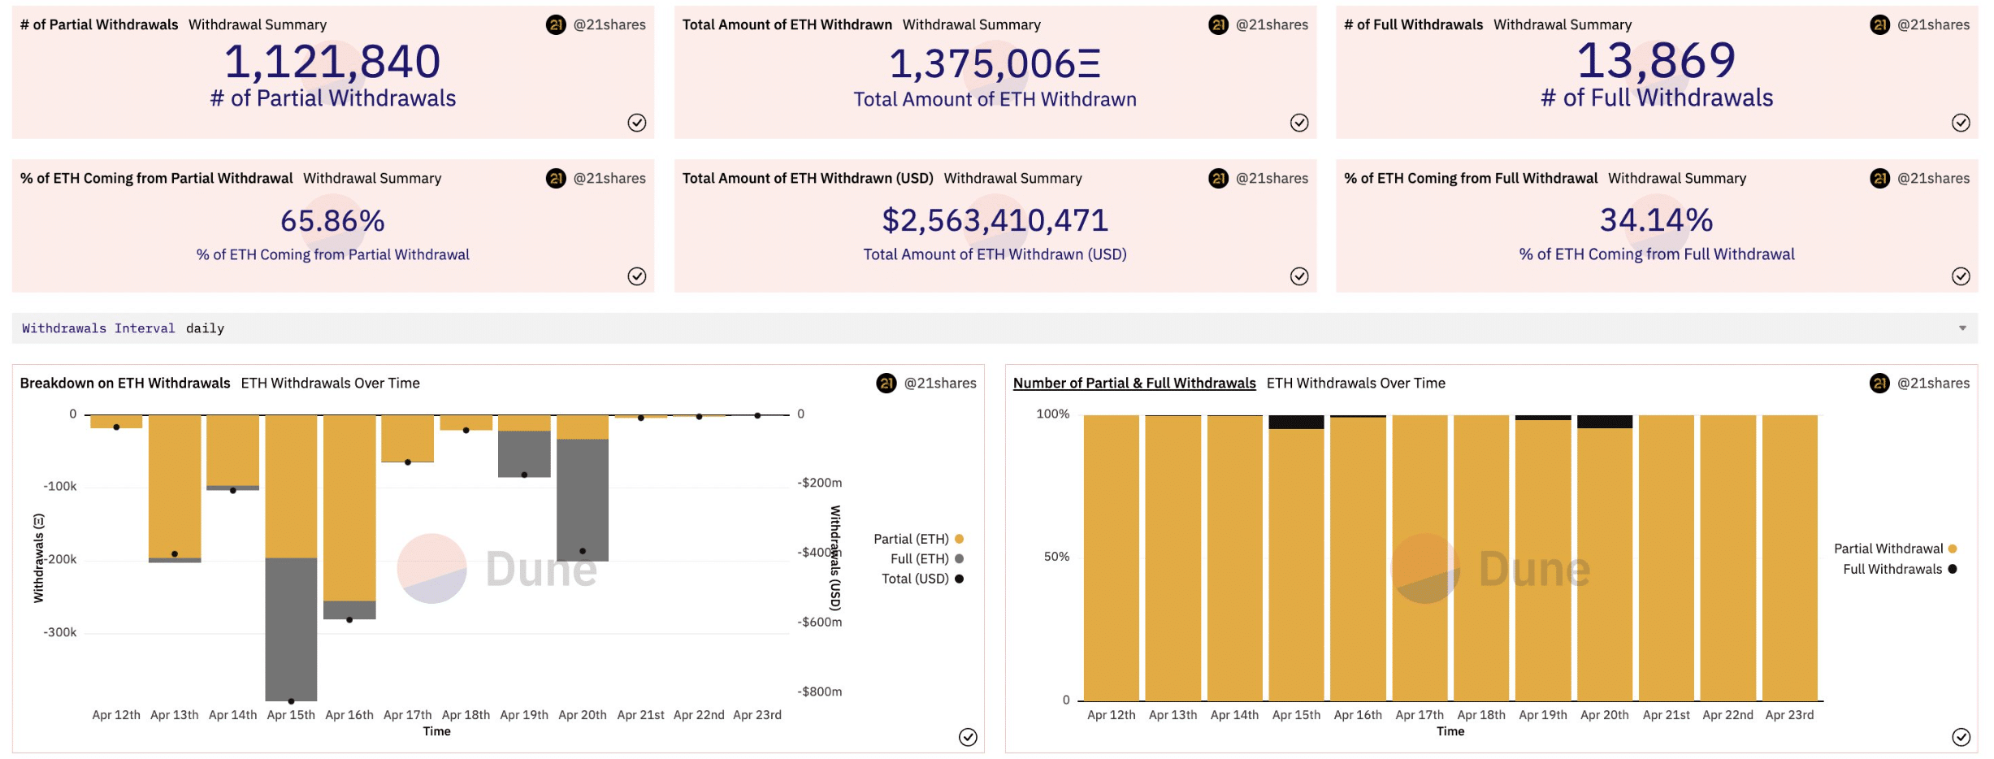The image size is (1994, 759).
Task: Toggle Full (ETH) legend series
Action: point(926,559)
